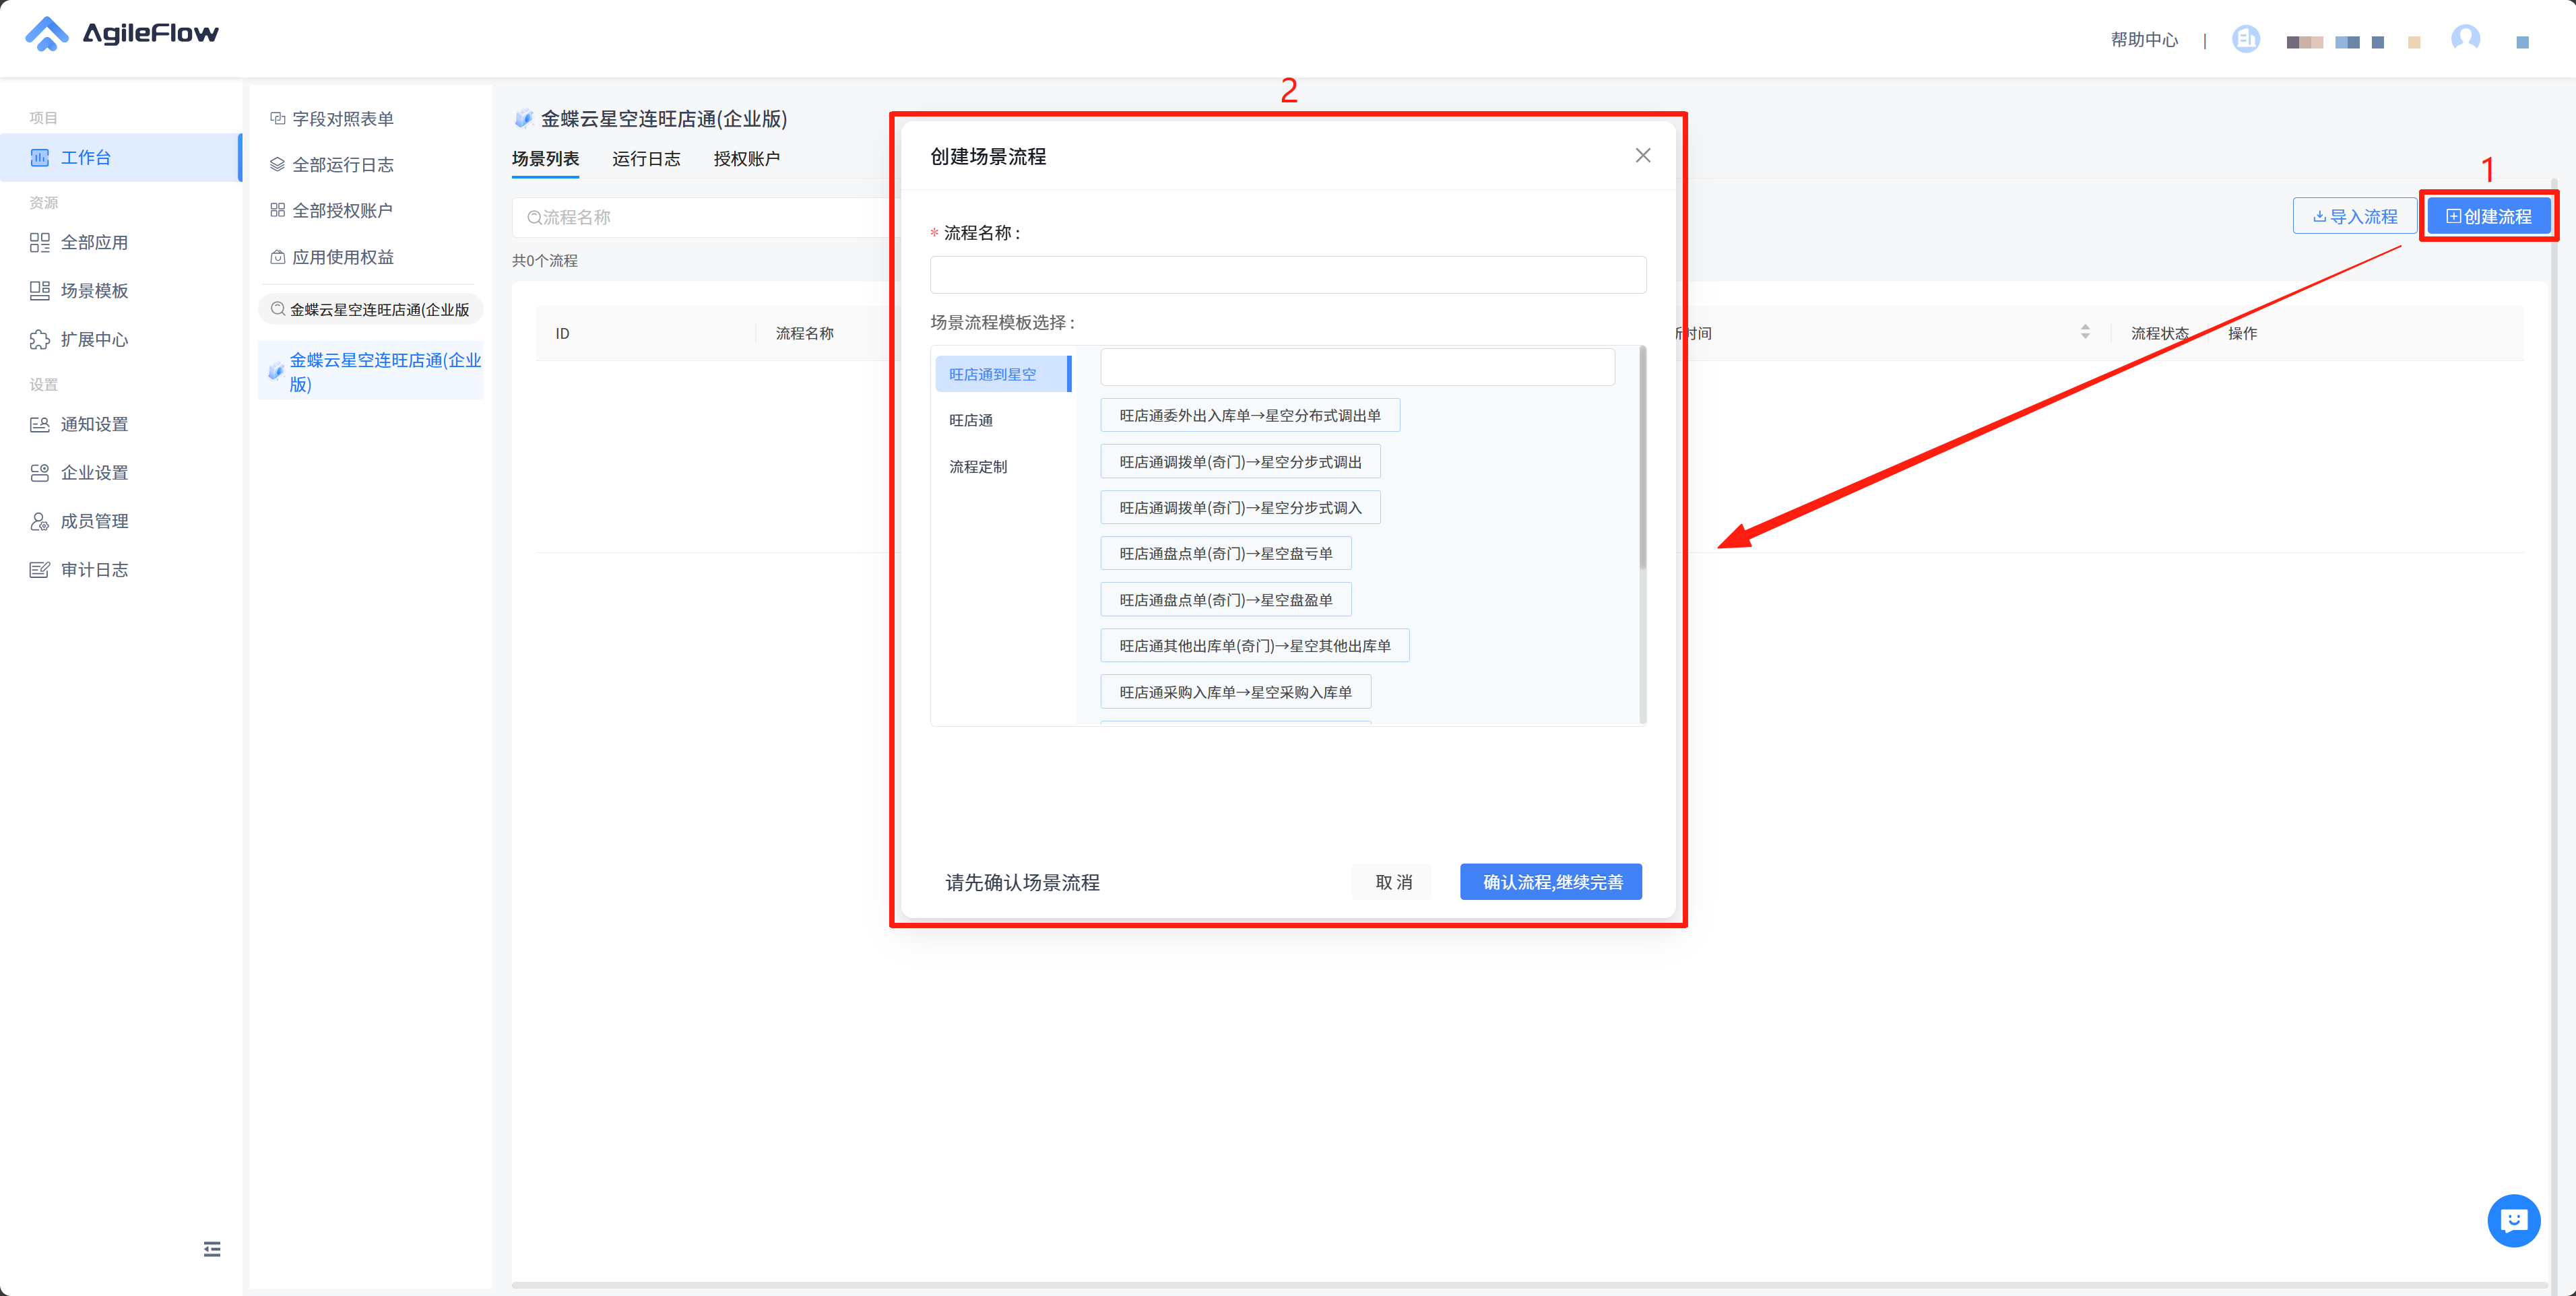Click the 创建流程 button
Viewport: 2576px width, 1296px height.
[2488, 216]
